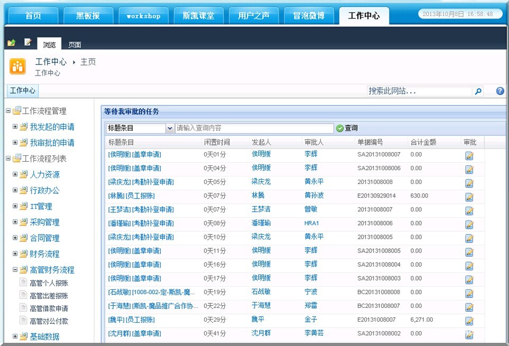Select 高管借款申请 in the sidebar
Screen dimensions: 509x346
pos(49,308)
